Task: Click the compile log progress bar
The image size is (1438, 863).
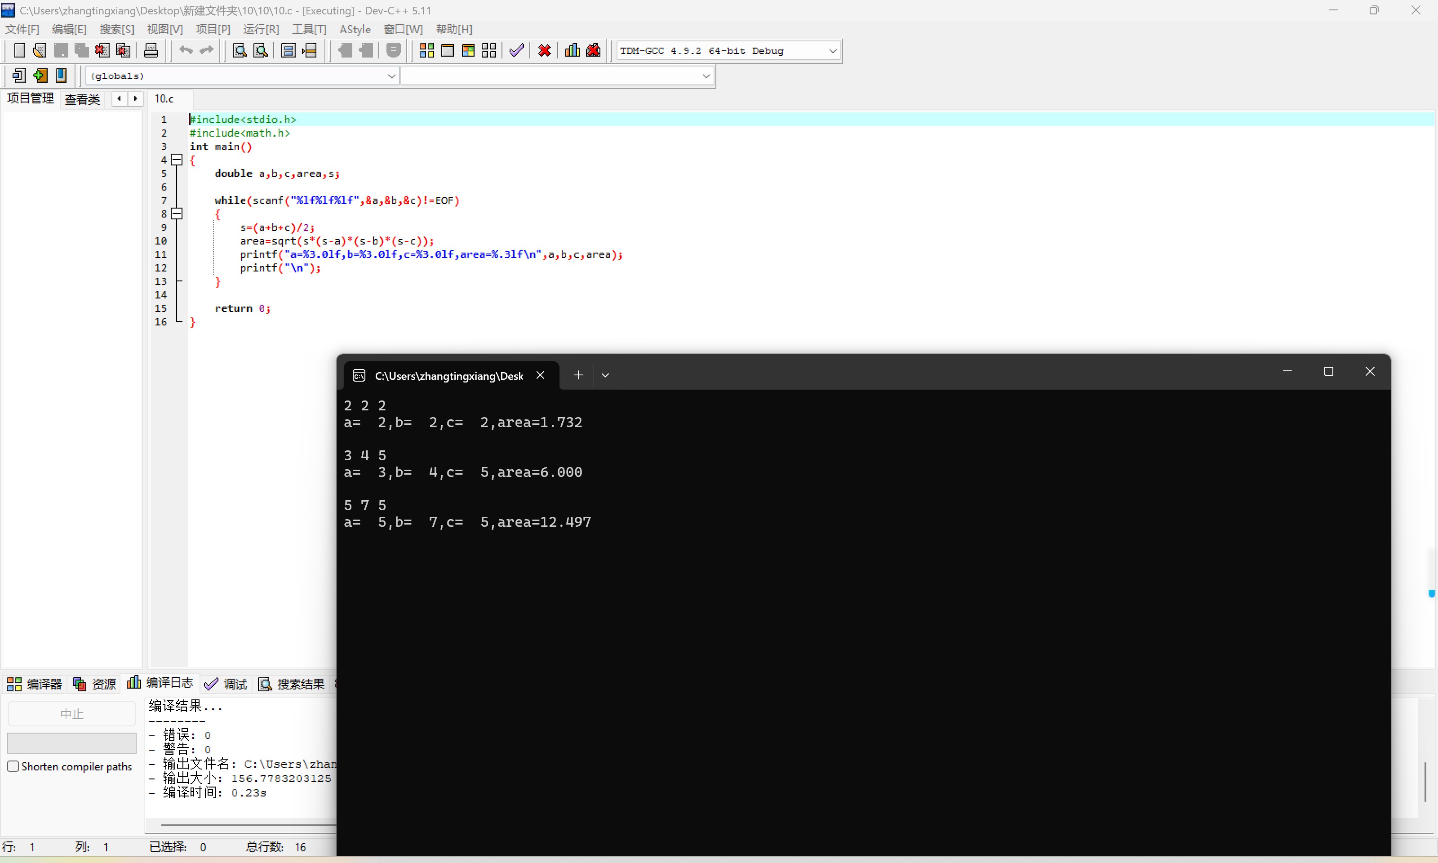Action: coord(71,743)
